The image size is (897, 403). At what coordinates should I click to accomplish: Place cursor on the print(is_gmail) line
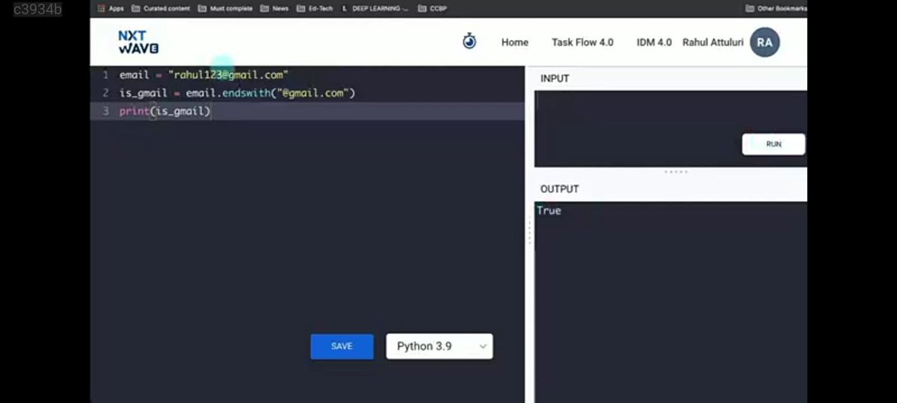[x=165, y=111]
